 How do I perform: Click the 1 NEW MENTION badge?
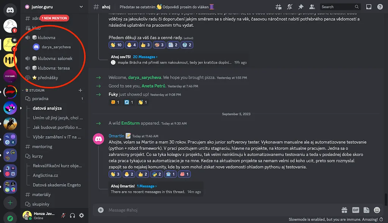click(x=55, y=18)
